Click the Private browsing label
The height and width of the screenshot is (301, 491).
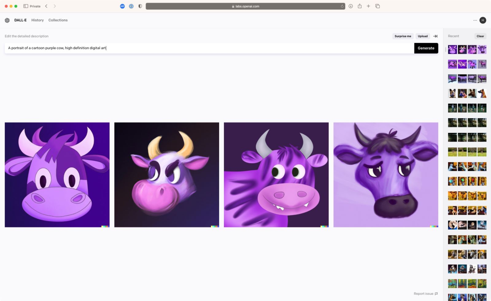(x=35, y=6)
